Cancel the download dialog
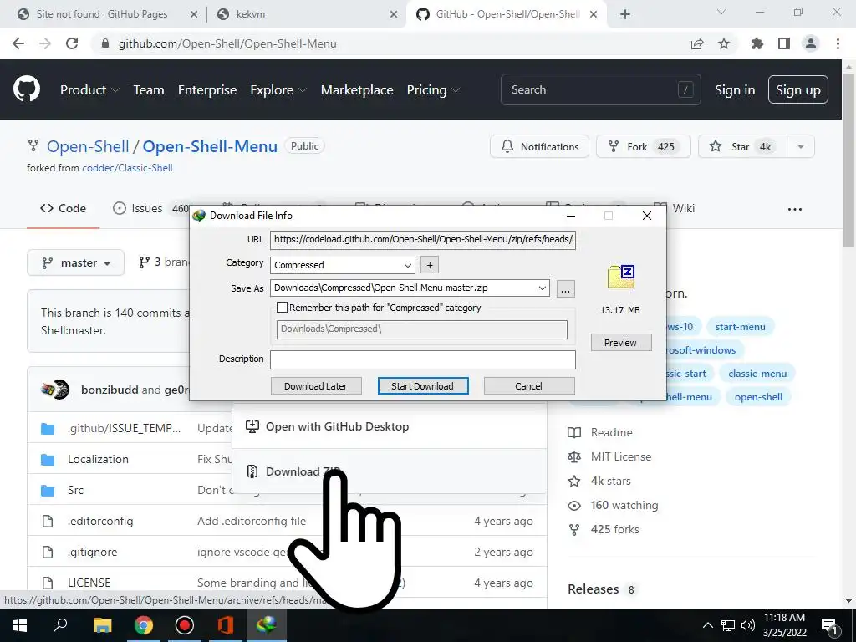The image size is (856, 642). click(528, 386)
